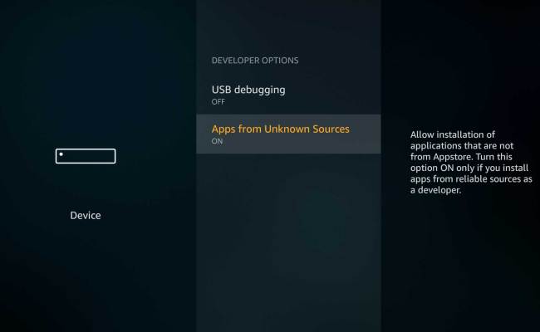Click the 'apps from reliable sources as' line
This screenshot has height=332, width=540.
tap(471, 179)
